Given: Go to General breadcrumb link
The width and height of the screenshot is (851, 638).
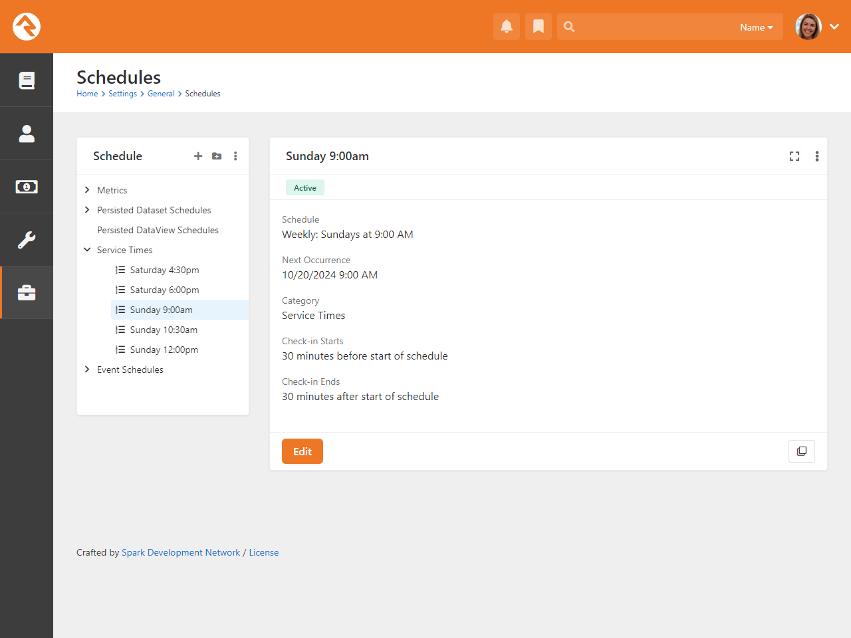Looking at the screenshot, I should (x=161, y=94).
